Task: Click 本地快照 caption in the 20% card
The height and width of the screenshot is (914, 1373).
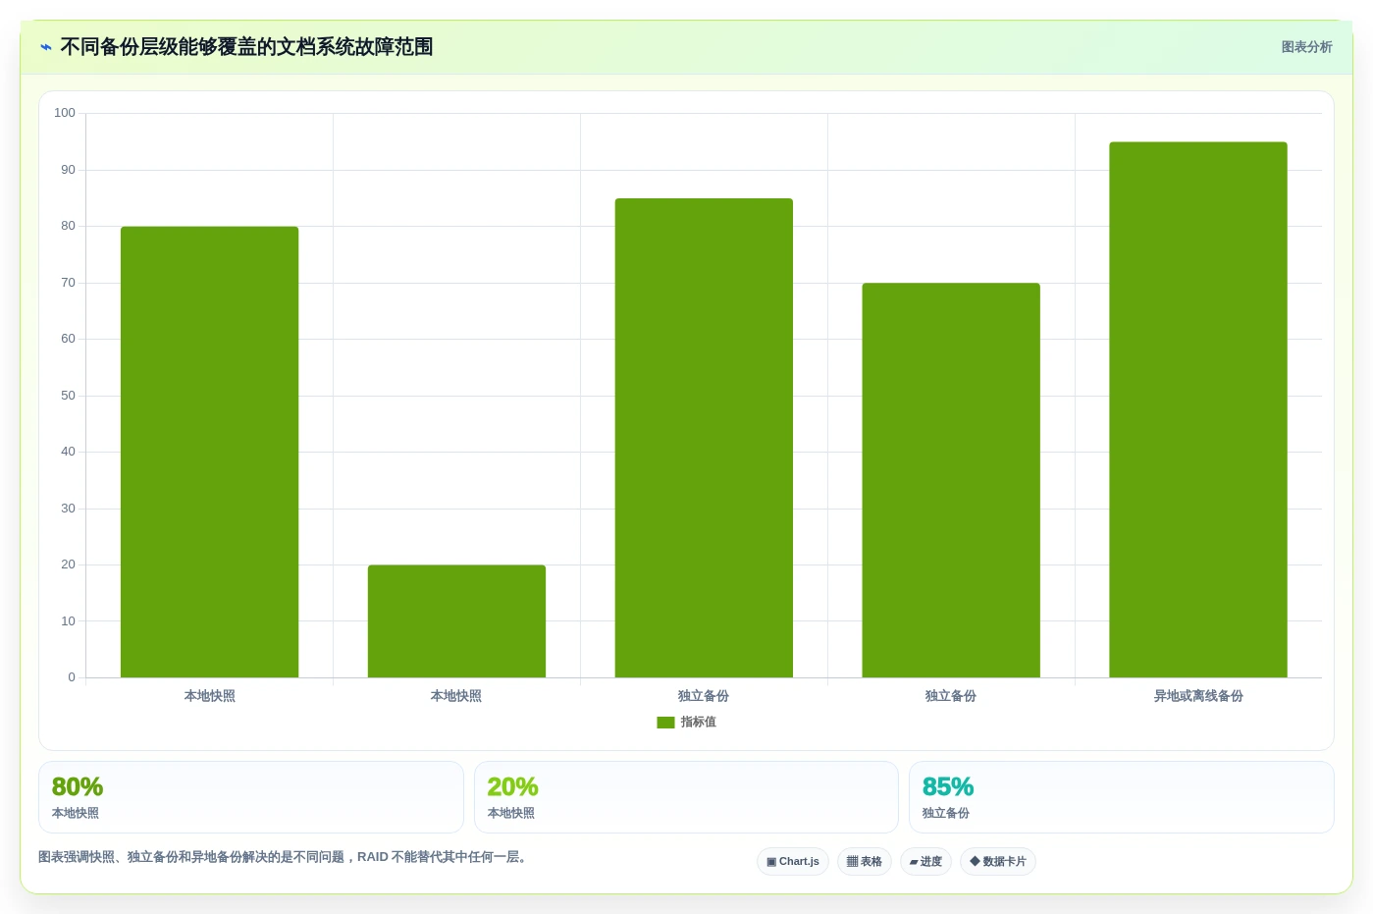Action: click(511, 813)
